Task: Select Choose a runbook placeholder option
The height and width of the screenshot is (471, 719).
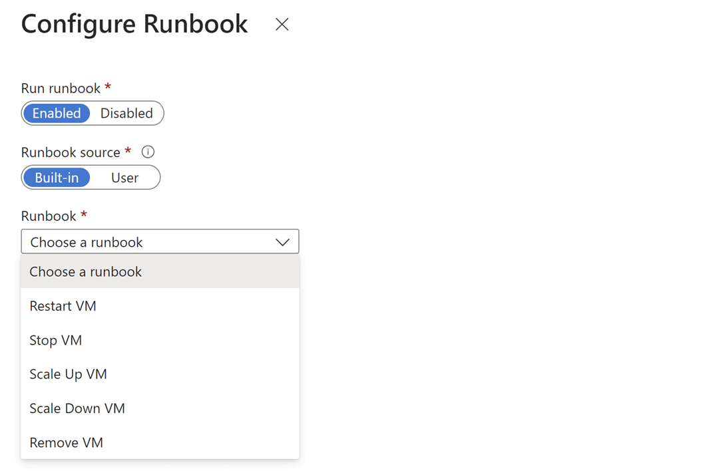Action: [85, 271]
